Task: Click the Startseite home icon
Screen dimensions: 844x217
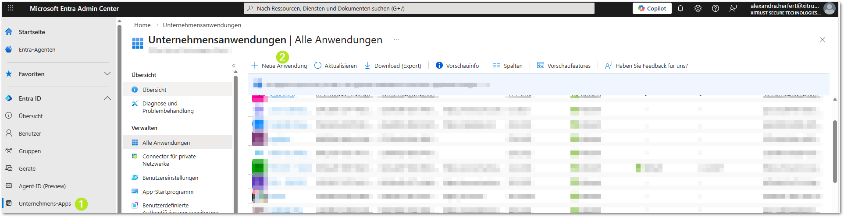Action: click(x=9, y=32)
